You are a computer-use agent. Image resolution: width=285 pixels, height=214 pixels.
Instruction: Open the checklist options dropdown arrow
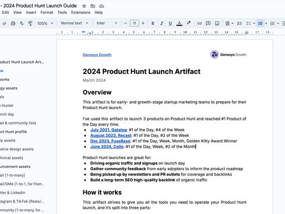[254, 24]
